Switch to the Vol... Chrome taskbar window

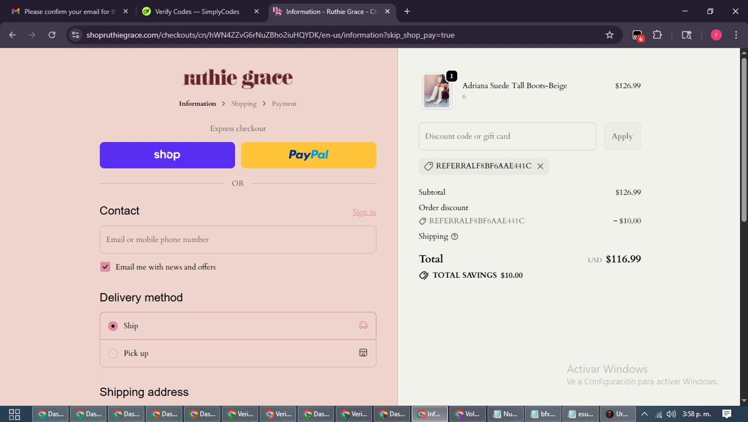[467, 414]
